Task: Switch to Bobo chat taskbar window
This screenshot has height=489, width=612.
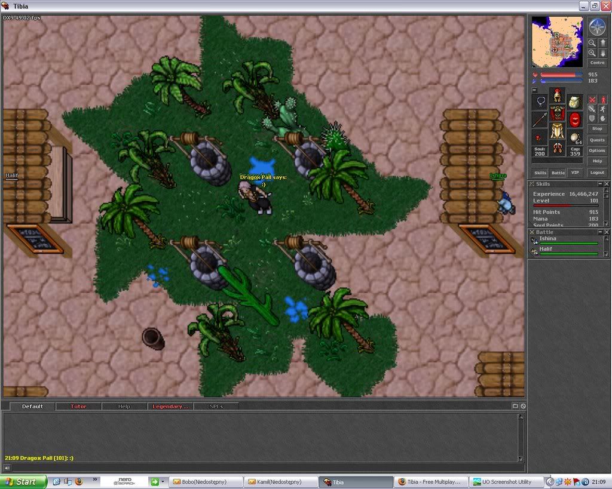Action: pos(206,482)
